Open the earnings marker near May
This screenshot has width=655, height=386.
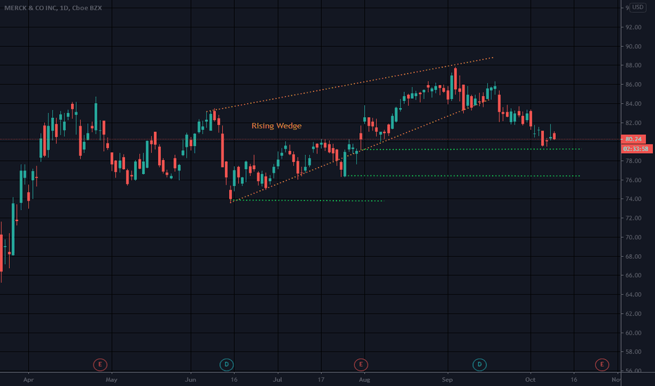(x=100, y=364)
